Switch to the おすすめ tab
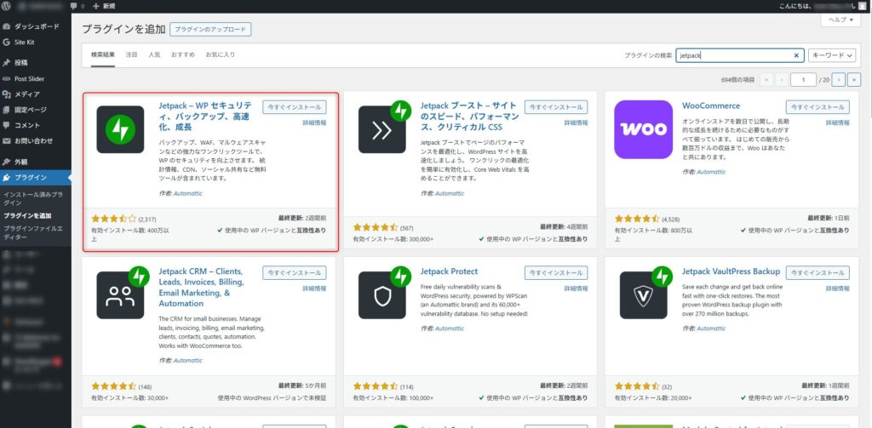 pyautogui.click(x=183, y=55)
